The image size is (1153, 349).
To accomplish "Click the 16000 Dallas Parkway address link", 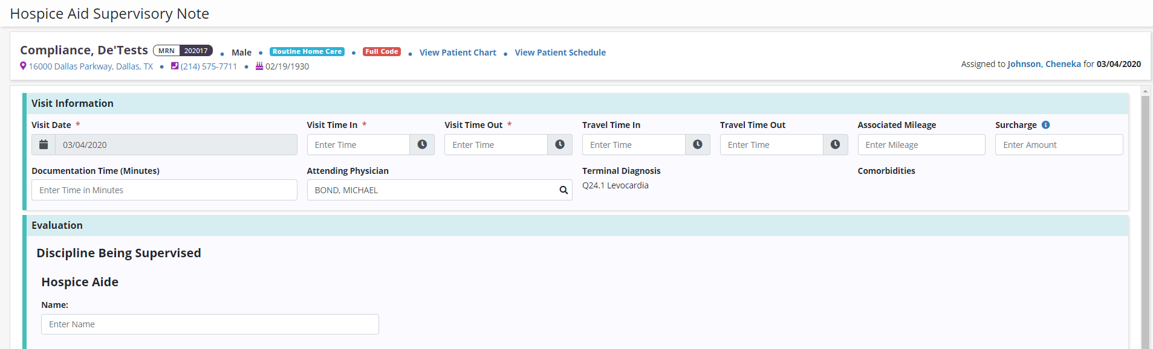I will [x=91, y=66].
